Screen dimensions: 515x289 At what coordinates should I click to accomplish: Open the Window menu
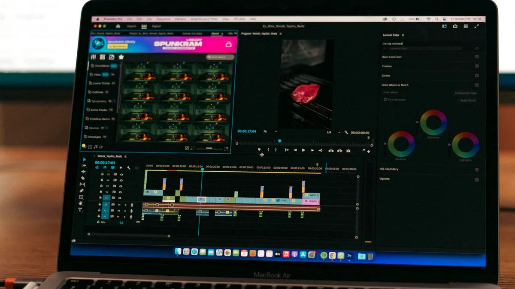[239, 19]
